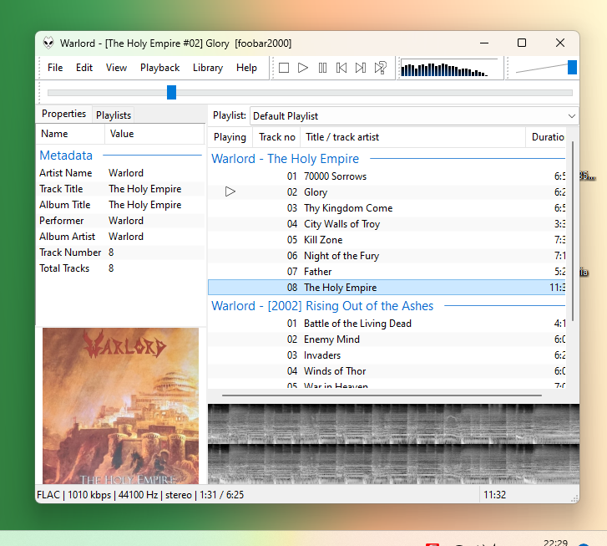Click the volume slider handle

(572, 67)
